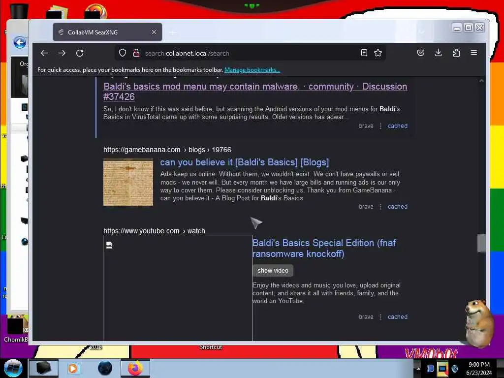Screen dimensions: 504x378
Task: Open Firefox from the taskbar
Action: point(135,368)
